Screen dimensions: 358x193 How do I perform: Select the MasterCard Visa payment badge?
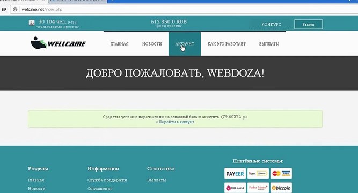281,174
